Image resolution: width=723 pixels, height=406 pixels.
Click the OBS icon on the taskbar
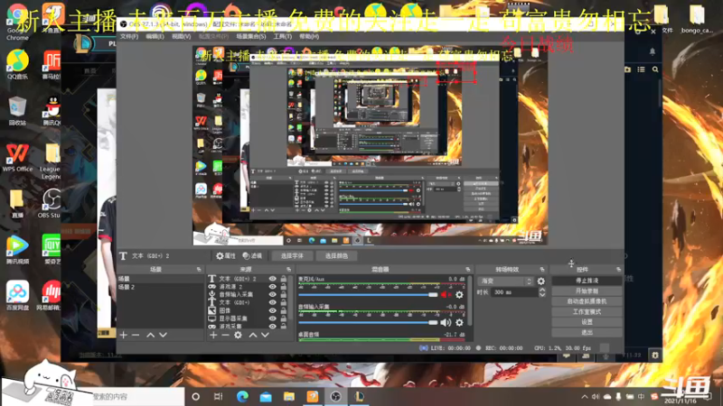click(335, 396)
